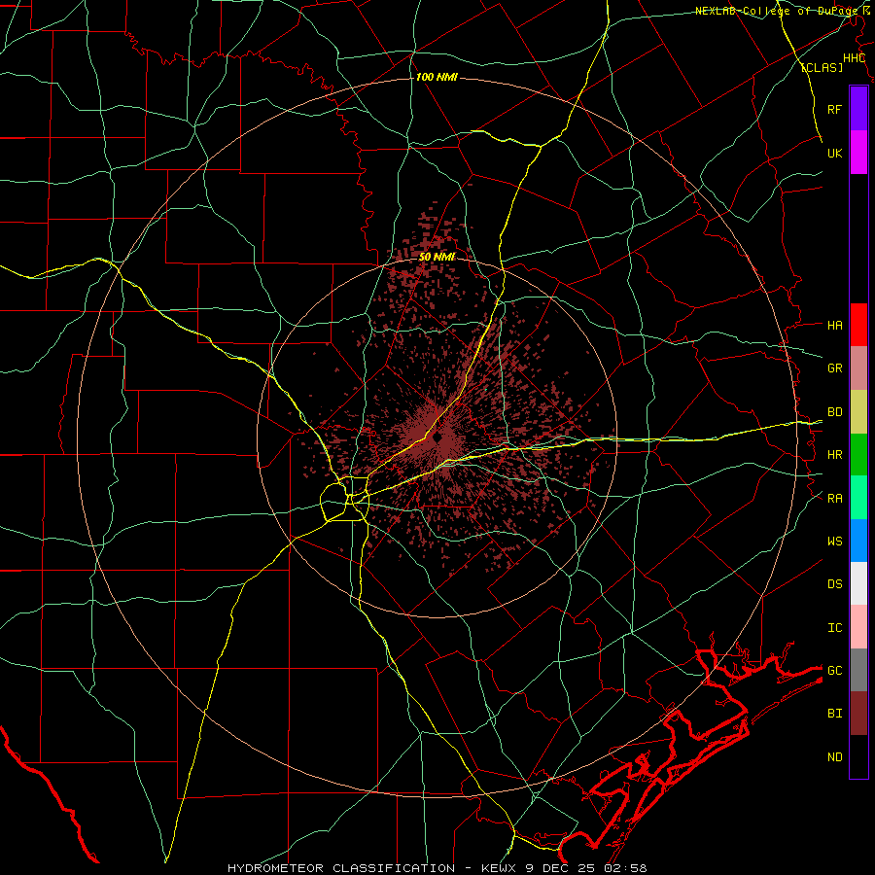The width and height of the screenshot is (875, 875).
Task: Click the UK legend label
Action: point(834,153)
